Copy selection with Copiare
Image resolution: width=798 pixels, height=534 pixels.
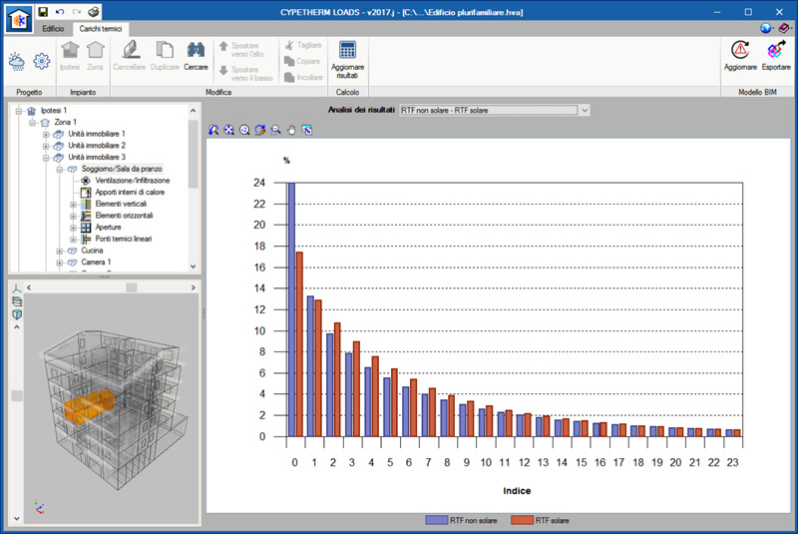click(x=302, y=61)
